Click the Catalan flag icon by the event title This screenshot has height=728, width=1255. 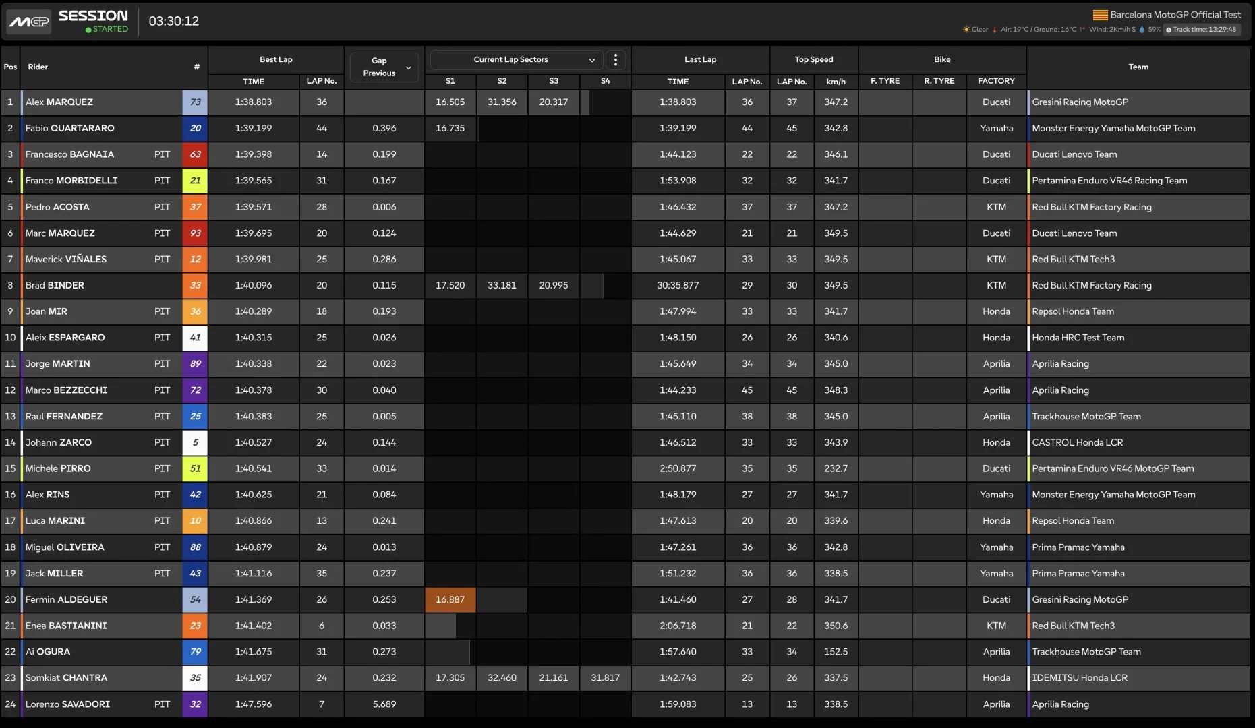point(1100,15)
